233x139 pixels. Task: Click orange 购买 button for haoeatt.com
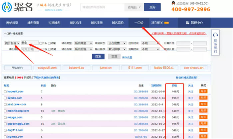[203, 91]
